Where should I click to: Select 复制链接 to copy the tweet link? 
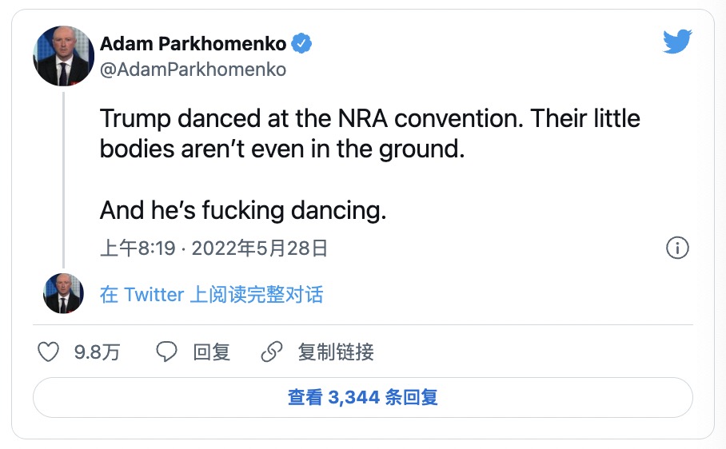point(335,352)
